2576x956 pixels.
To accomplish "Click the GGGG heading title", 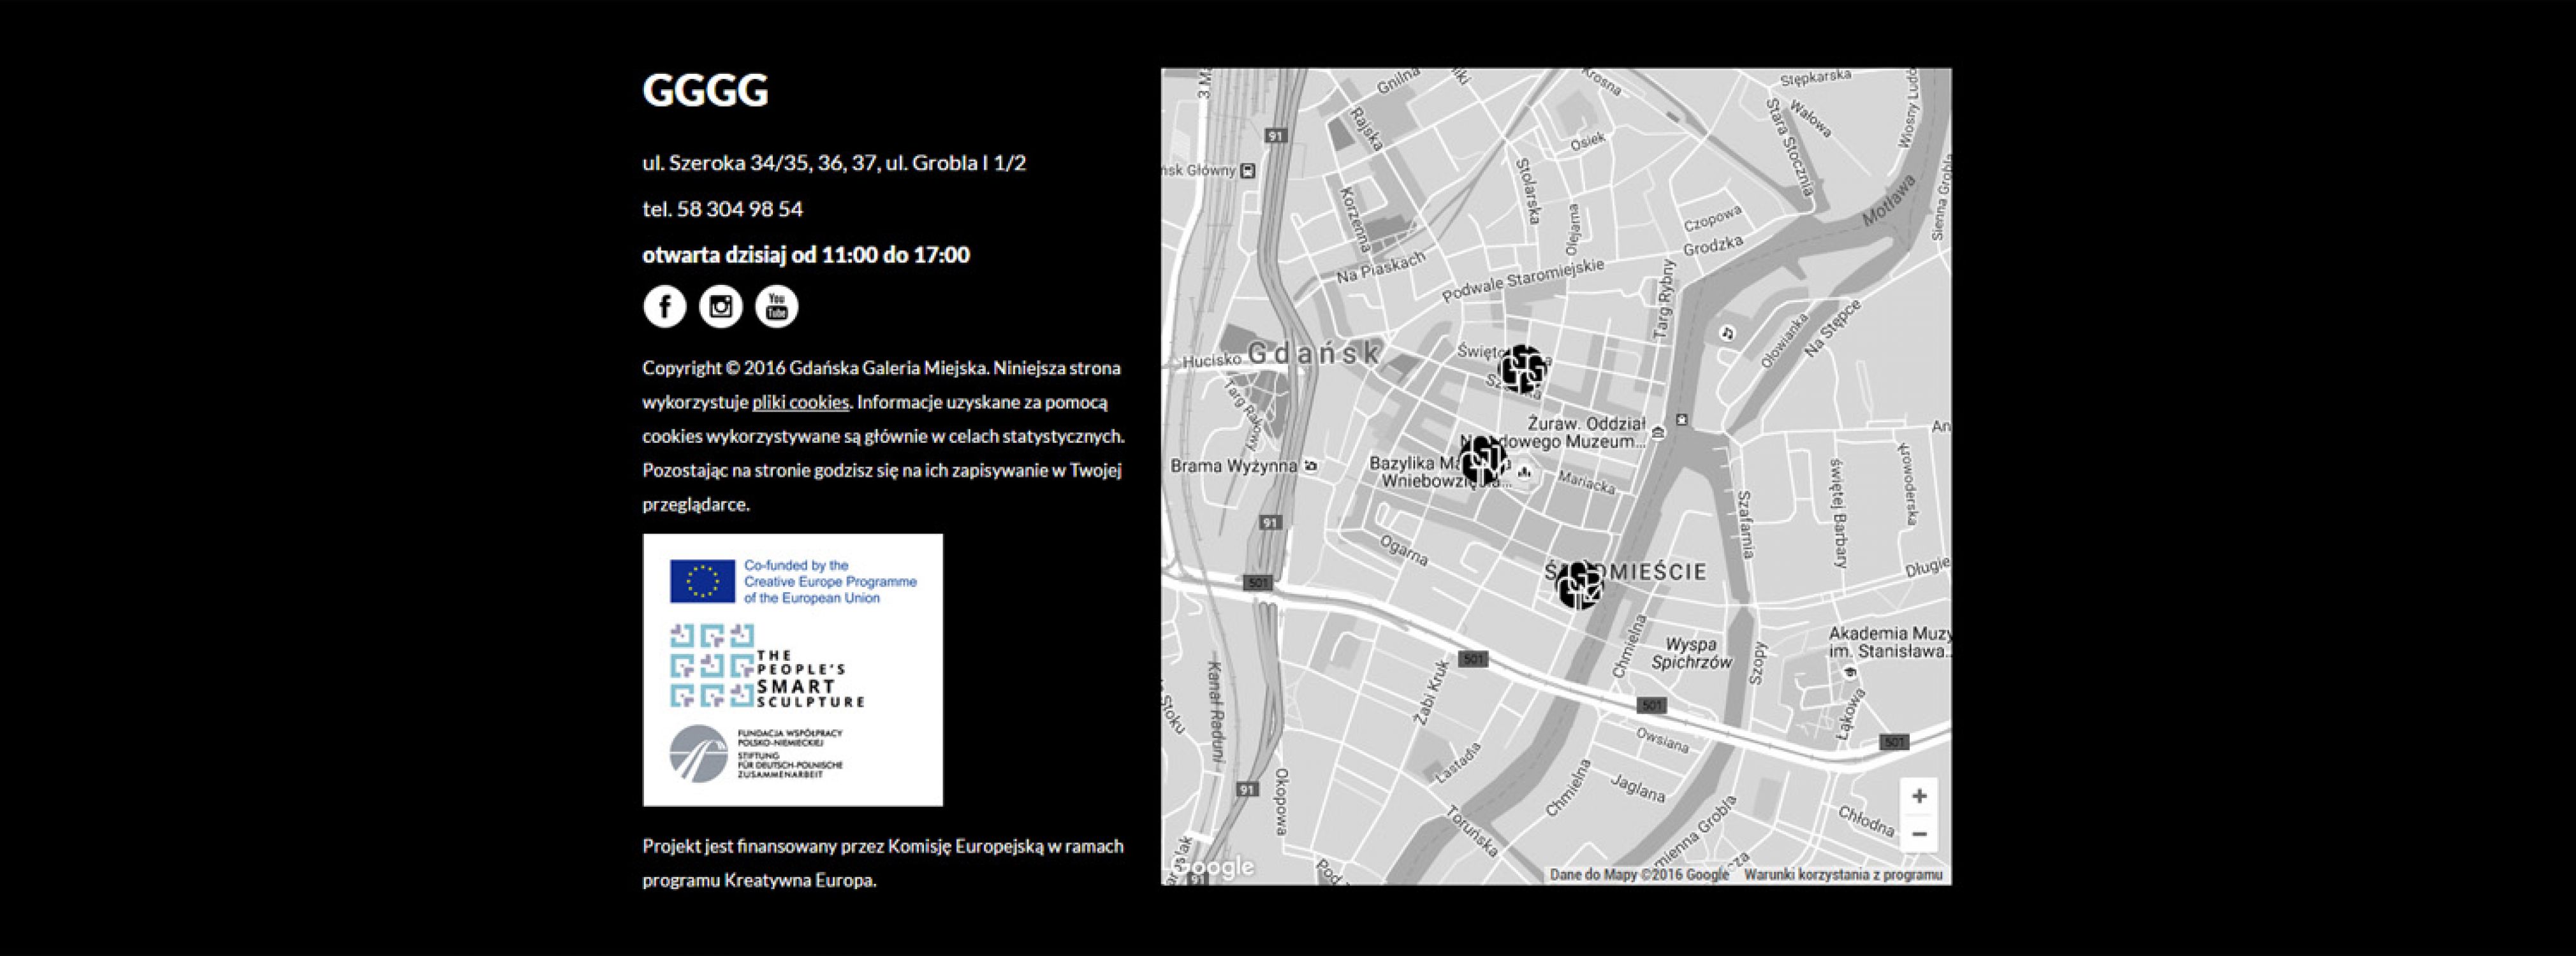I will tap(705, 90).
